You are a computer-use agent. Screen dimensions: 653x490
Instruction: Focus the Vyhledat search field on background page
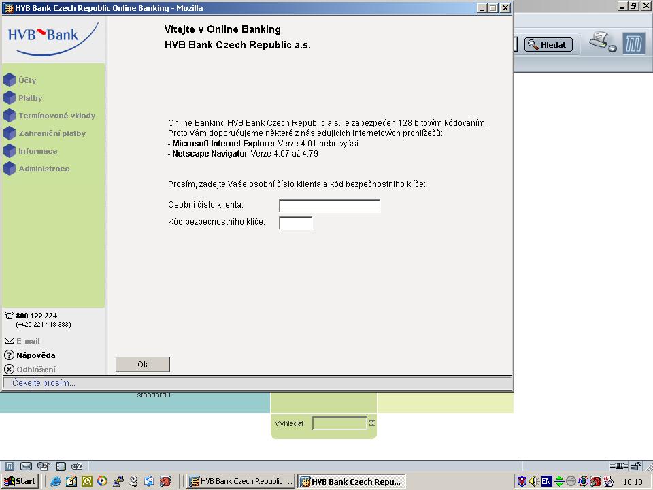pyautogui.click(x=339, y=423)
